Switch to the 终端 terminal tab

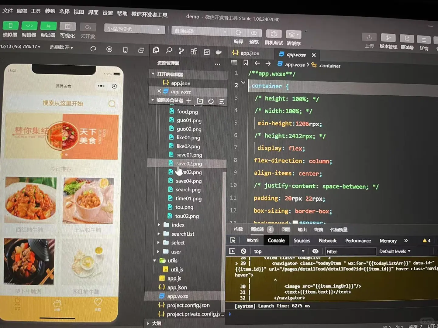pos(318,230)
